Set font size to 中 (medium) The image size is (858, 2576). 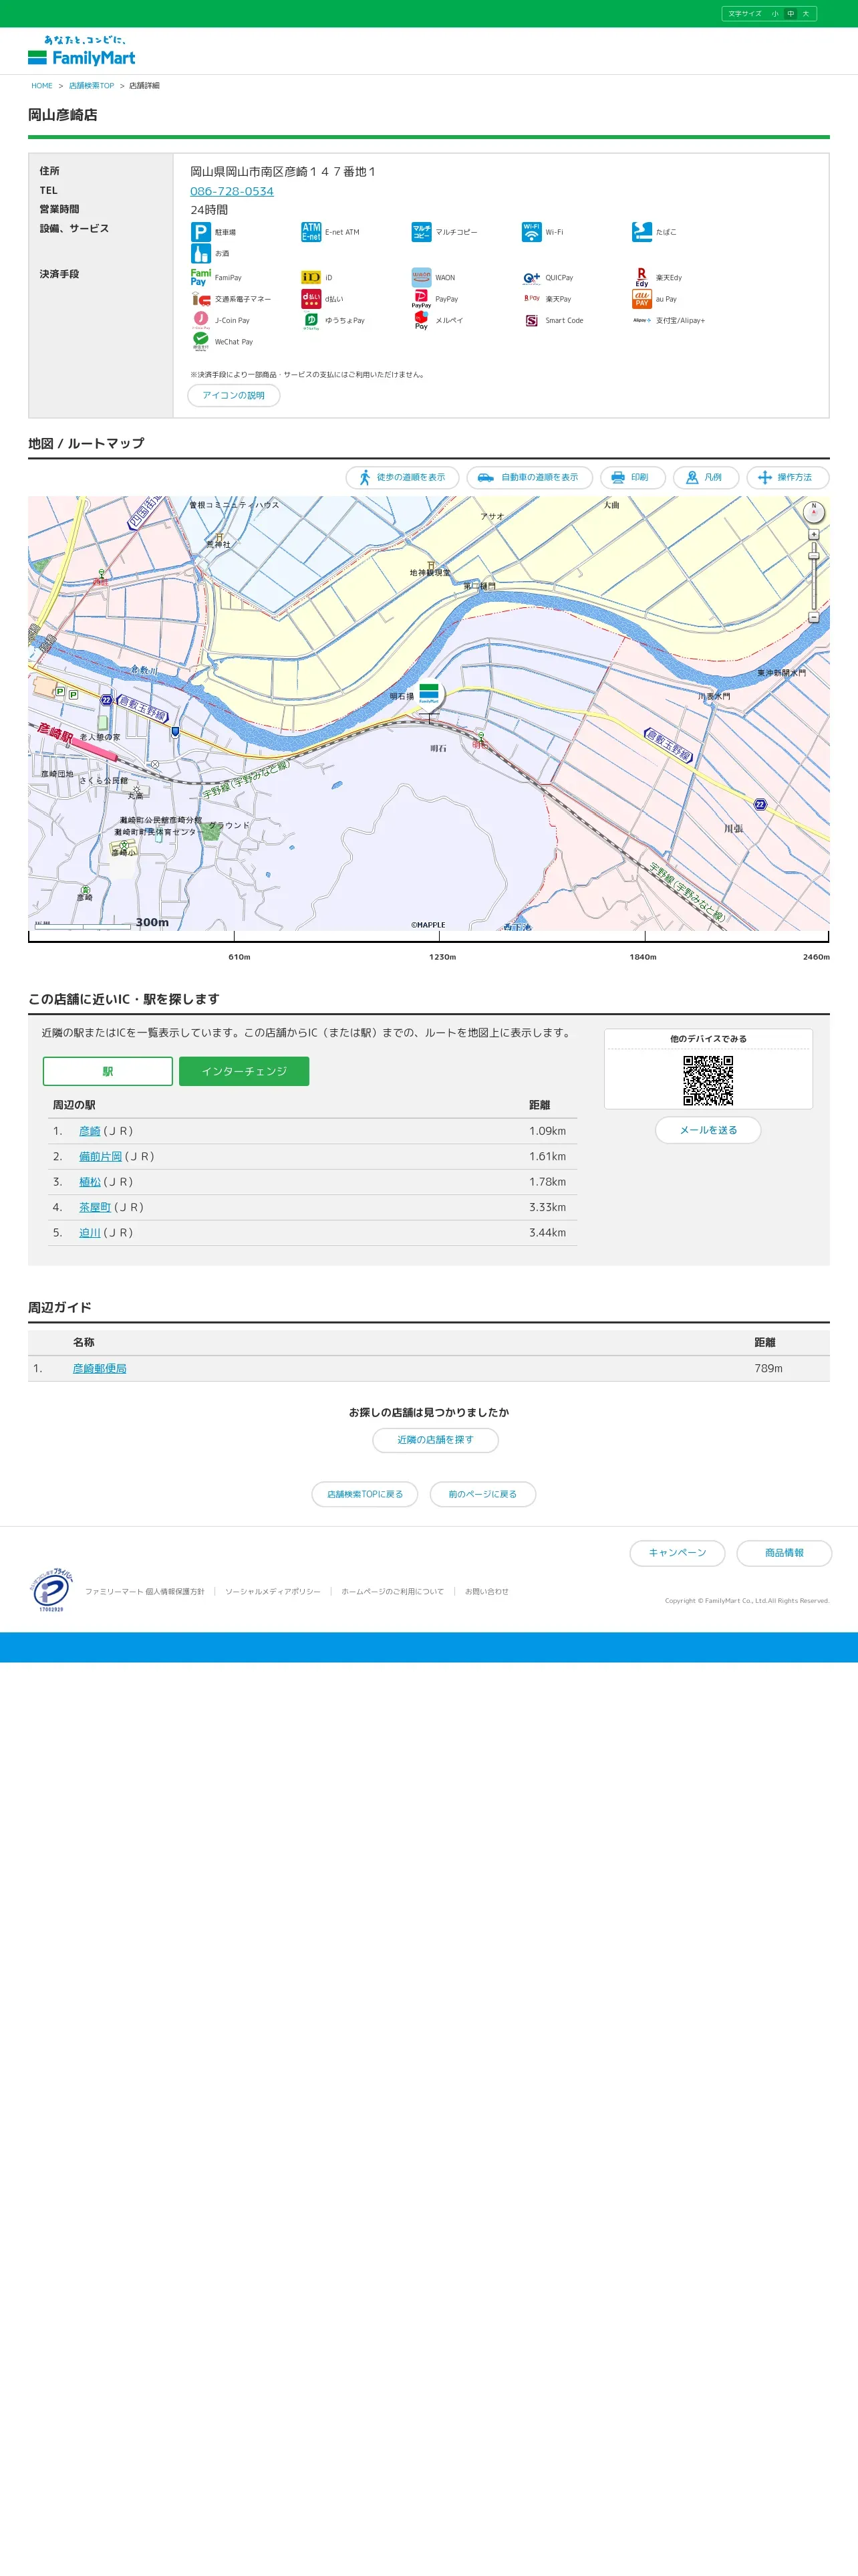(791, 14)
